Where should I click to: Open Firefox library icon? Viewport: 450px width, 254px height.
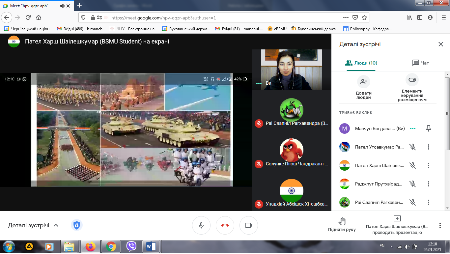tap(409, 17)
